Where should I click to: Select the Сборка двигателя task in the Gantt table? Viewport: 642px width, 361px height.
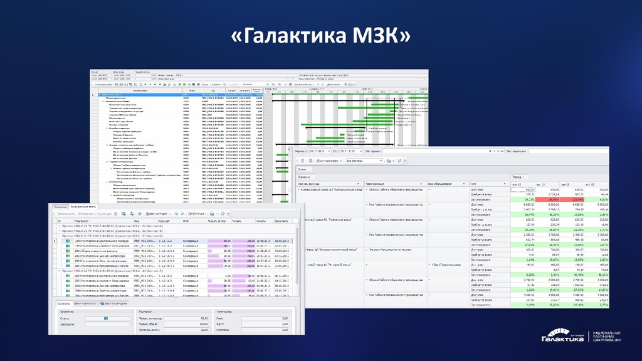click(115, 98)
